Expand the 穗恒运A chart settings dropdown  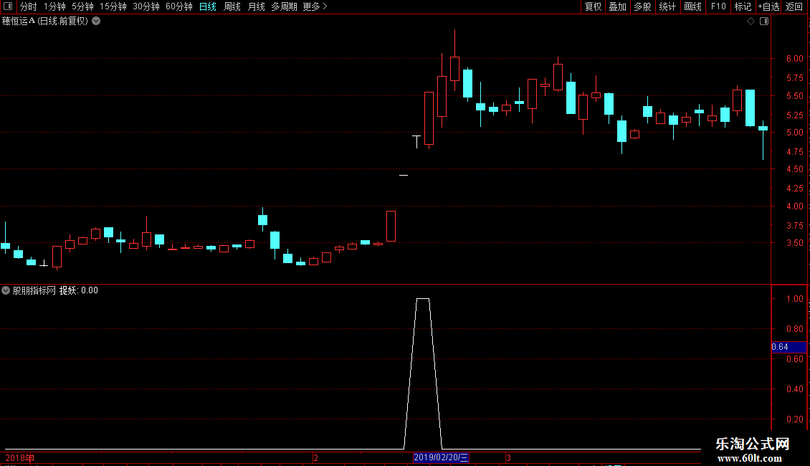tap(96, 22)
